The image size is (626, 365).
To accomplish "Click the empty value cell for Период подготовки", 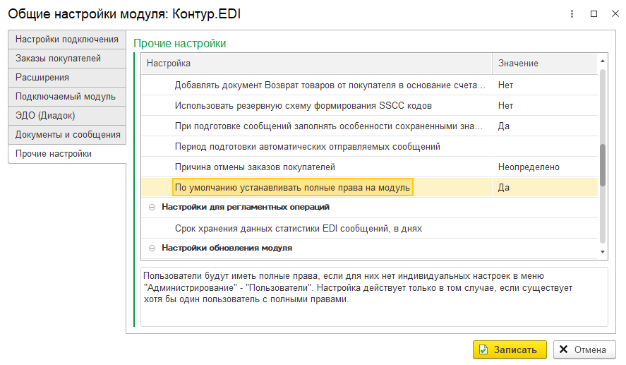I will [x=545, y=147].
